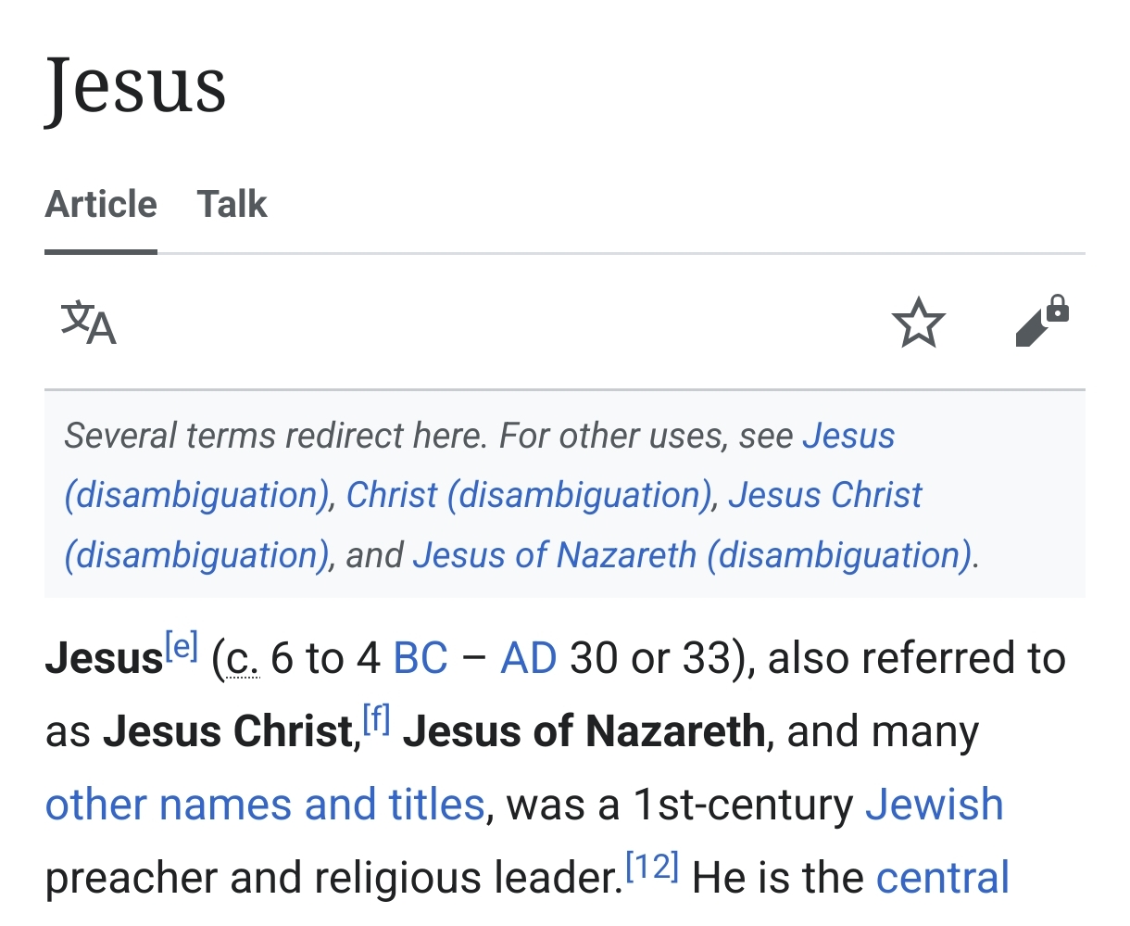Add page to watchlist with star icon
This screenshot has height=926, width=1130.
pyautogui.click(x=918, y=323)
